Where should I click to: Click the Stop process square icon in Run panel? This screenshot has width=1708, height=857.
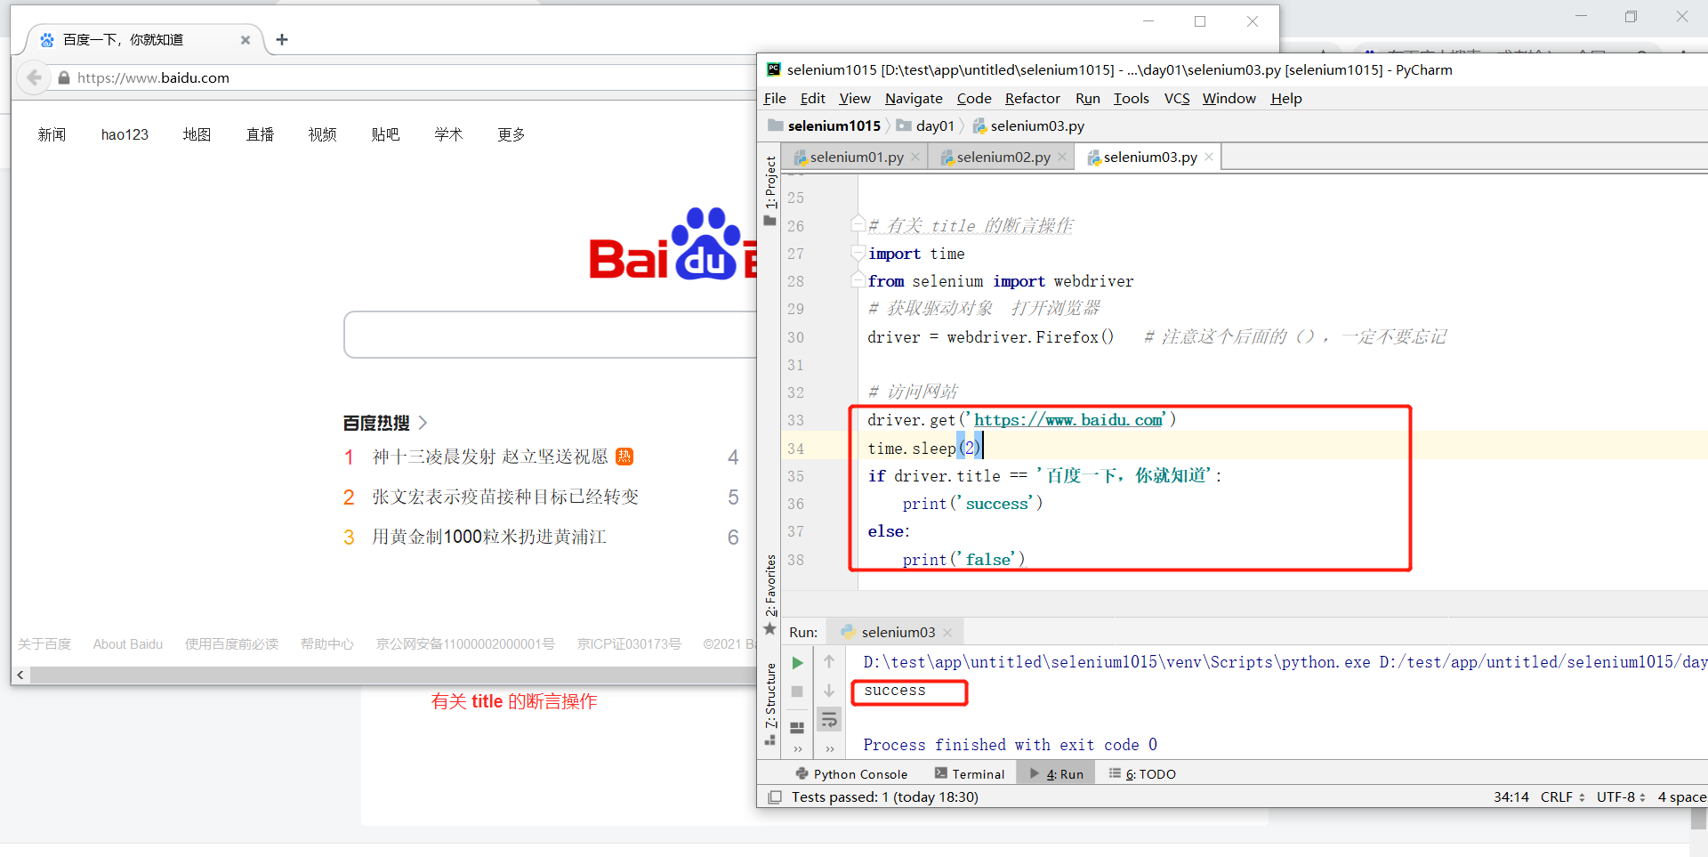pyautogui.click(x=797, y=691)
